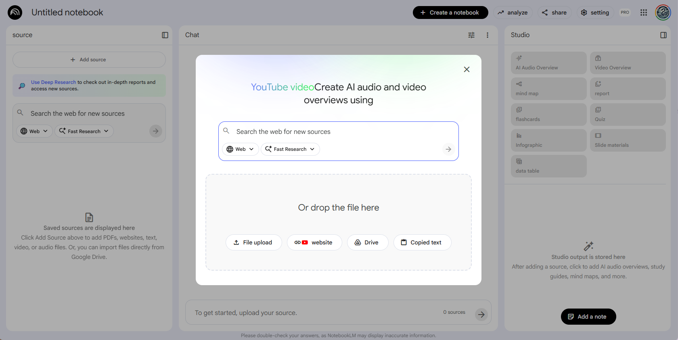Click the search magnifier in the dialog

(226, 131)
